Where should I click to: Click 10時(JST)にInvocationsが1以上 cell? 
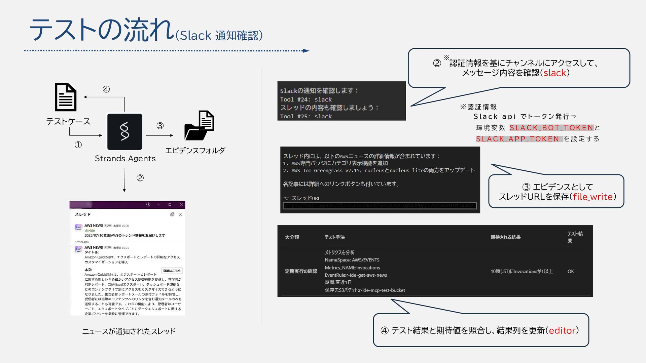pyautogui.click(x=522, y=271)
